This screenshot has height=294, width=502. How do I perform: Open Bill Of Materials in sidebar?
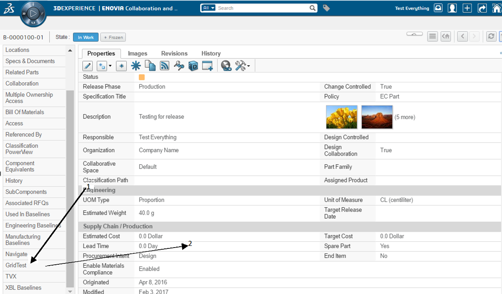25,112
